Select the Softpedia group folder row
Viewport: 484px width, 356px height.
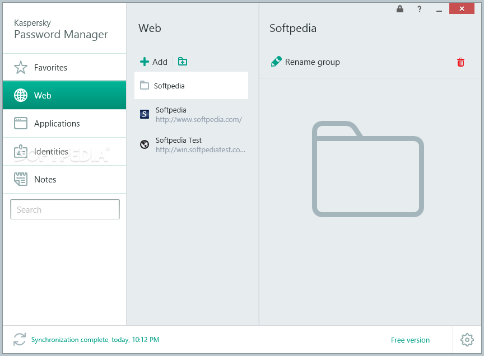click(x=191, y=86)
